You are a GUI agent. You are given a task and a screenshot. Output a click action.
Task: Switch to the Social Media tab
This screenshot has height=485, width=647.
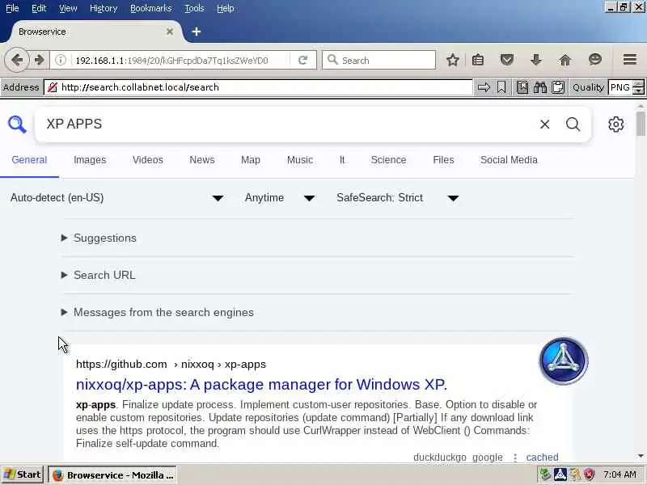coord(509,160)
